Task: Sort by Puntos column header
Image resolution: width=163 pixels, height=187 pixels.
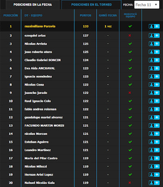Action: pos(86,15)
